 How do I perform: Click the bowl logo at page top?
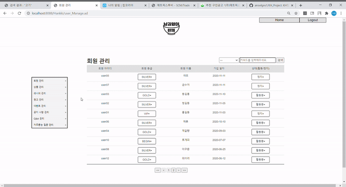[171, 28]
